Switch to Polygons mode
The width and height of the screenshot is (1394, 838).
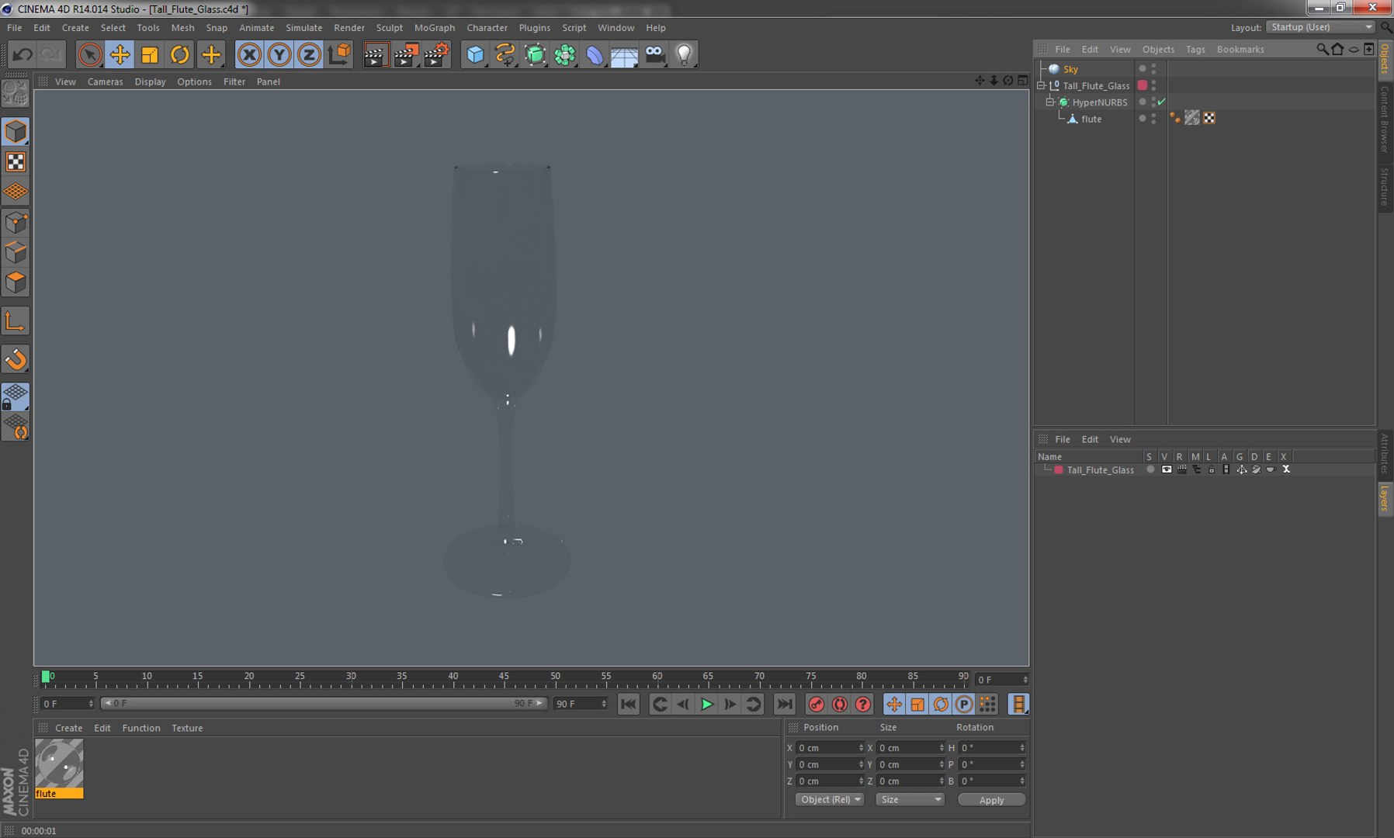[16, 282]
